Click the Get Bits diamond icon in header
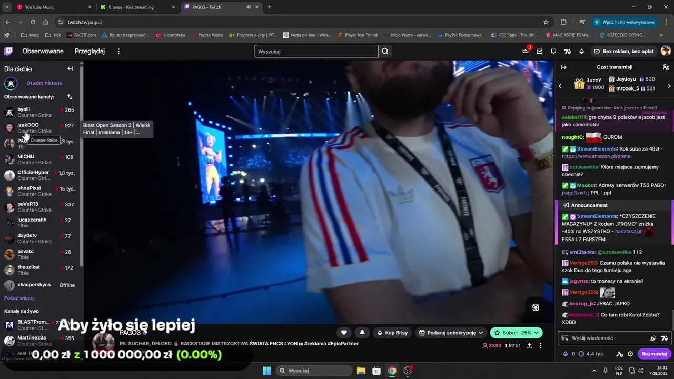The image size is (674, 379). [x=581, y=51]
